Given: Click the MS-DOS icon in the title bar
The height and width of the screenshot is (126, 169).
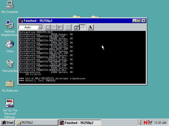Looking at the screenshot, I should tap(21, 21).
